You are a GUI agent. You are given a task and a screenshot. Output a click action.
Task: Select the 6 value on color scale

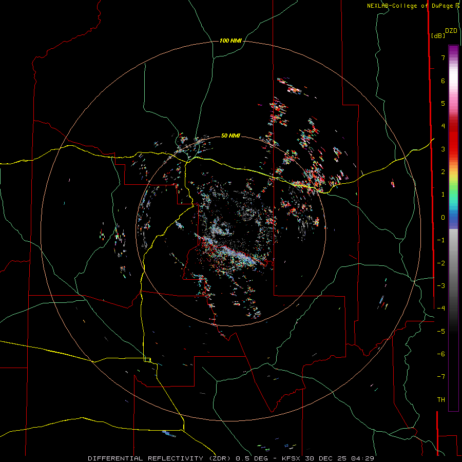tap(443, 81)
